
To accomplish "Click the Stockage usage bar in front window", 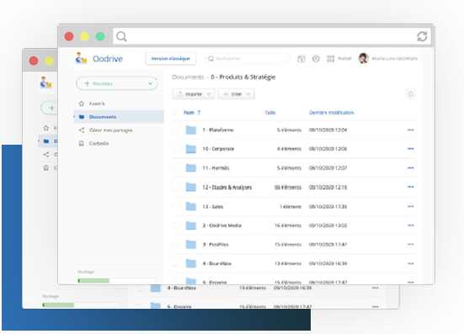I will coord(116,280).
